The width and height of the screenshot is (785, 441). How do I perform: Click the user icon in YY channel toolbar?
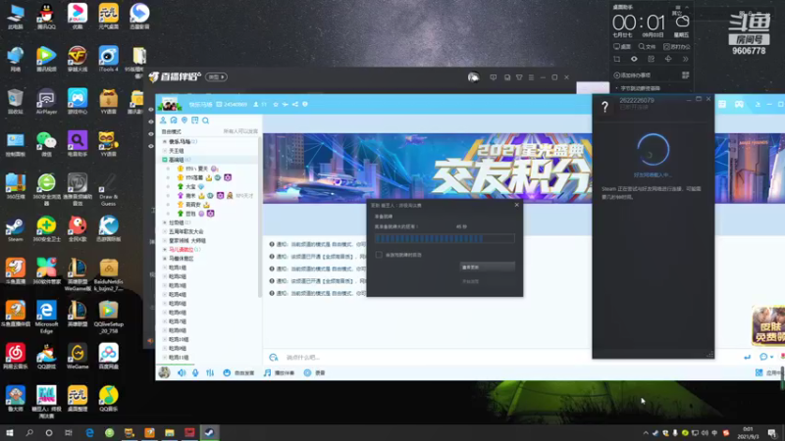point(163,121)
